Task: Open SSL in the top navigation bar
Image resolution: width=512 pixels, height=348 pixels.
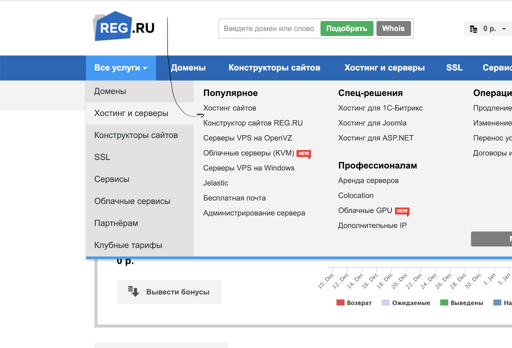Action: [x=454, y=68]
